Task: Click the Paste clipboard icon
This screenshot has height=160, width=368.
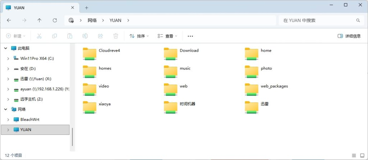Action: (x=70, y=36)
